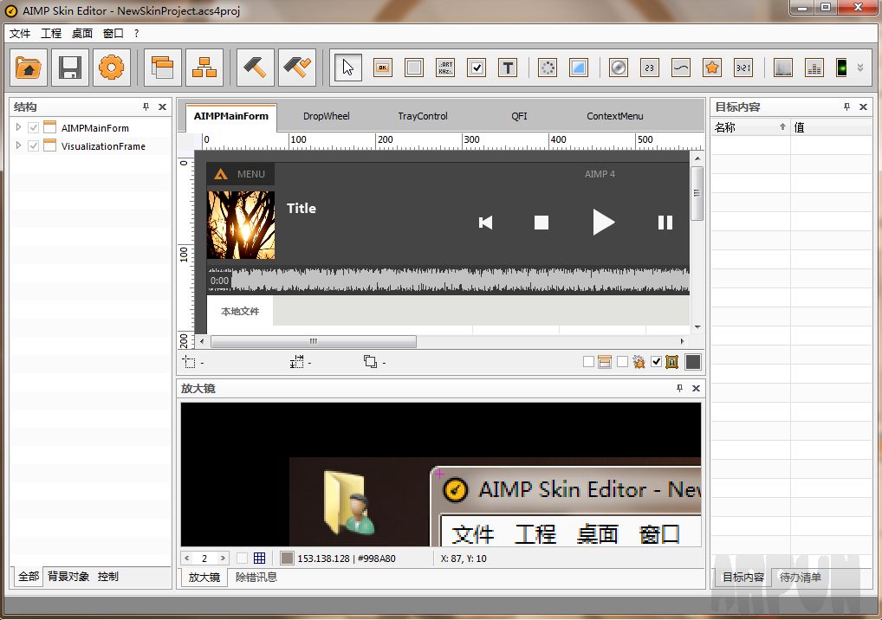Select the Button control tool with OK icon
This screenshot has height=620, width=882.
382,68
